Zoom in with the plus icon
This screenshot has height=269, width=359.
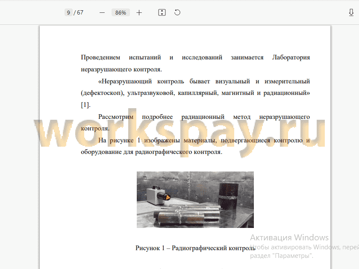coord(139,12)
